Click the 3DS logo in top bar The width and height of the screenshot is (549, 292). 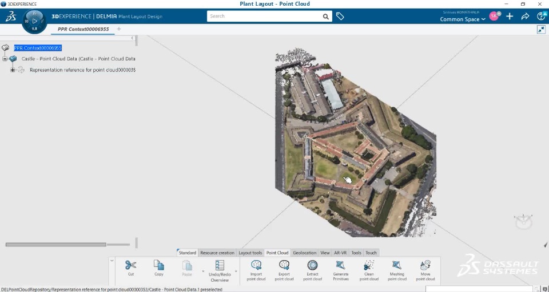pos(10,16)
